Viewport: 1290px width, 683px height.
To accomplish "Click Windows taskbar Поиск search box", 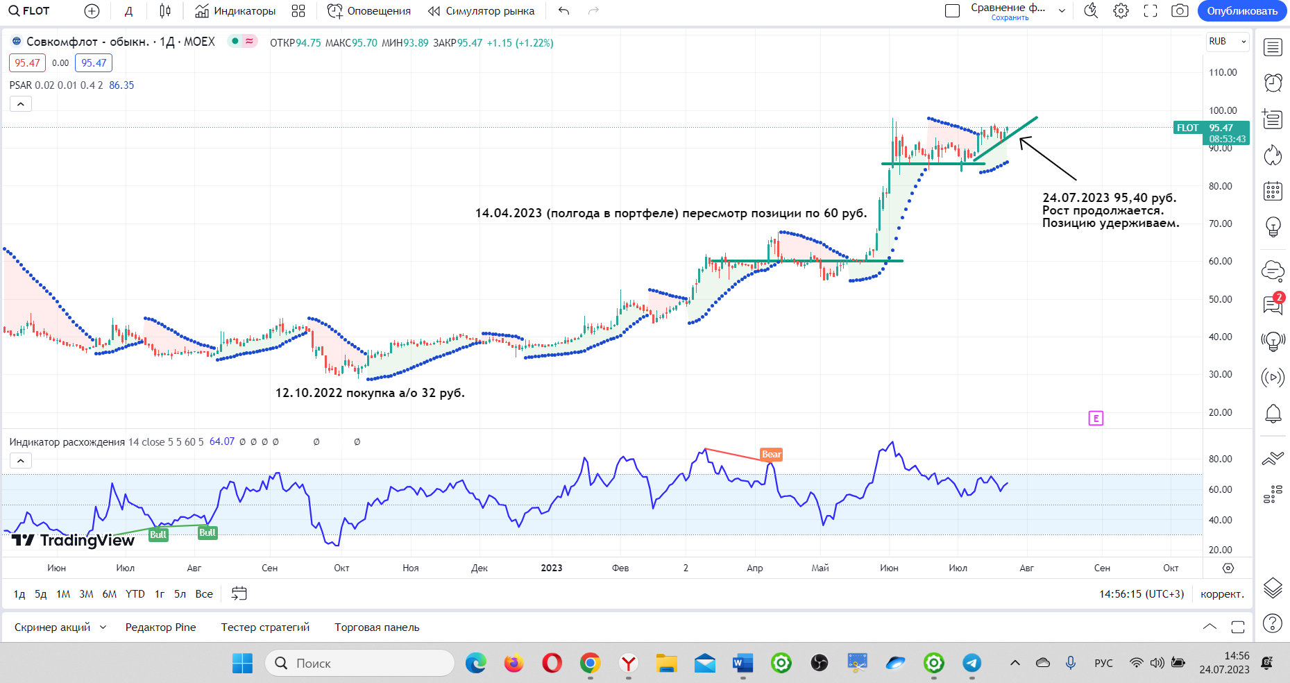I will click(x=359, y=664).
